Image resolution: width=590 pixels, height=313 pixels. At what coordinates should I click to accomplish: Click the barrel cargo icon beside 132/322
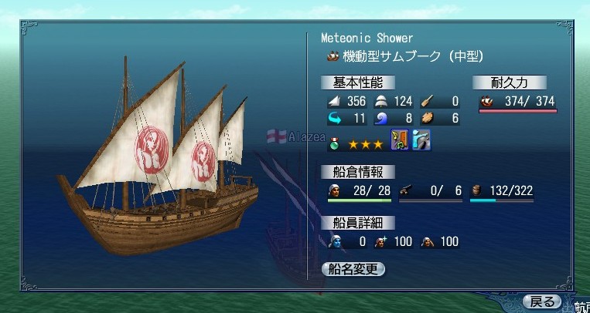(x=476, y=191)
